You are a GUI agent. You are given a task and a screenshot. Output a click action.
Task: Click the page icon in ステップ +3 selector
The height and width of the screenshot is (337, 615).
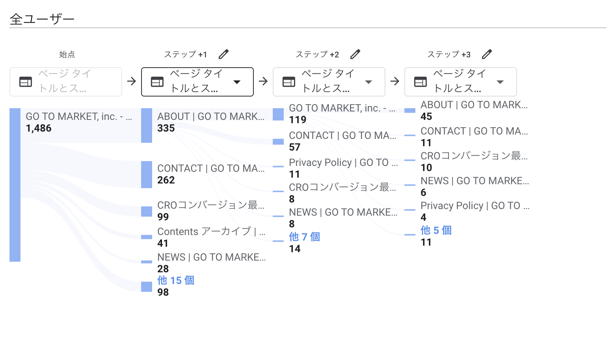420,82
